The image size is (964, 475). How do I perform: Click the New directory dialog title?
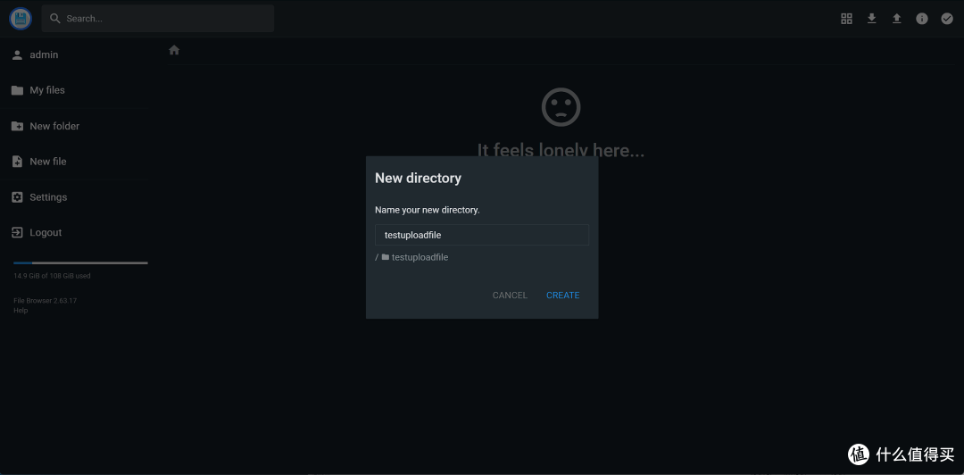tap(418, 179)
